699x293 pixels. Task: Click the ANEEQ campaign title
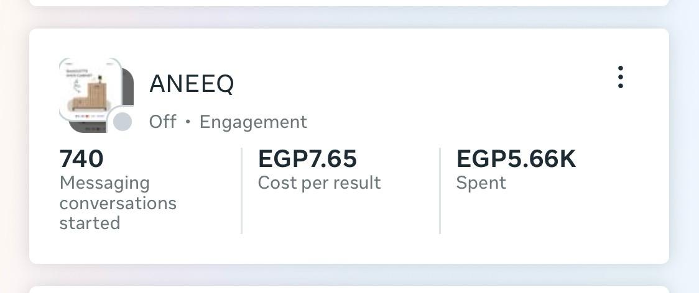click(x=192, y=83)
